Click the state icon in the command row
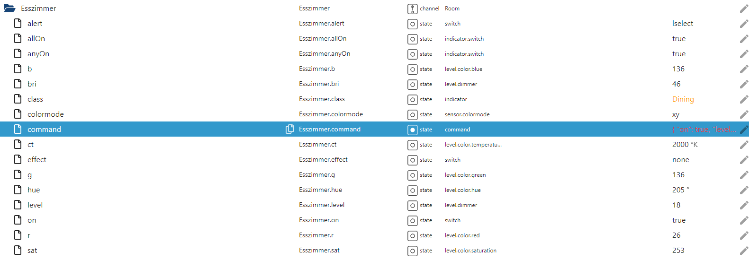This screenshot has width=749, height=260. click(x=412, y=130)
